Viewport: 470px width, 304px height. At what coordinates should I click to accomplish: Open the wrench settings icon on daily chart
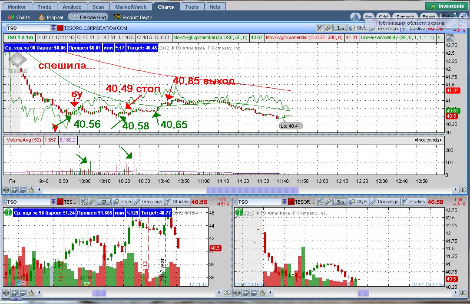point(92,202)
